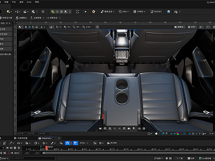Open the Sequencer wrench actions dropdown
This screenshot has width=215, height=161.
(x=12, y=143)
